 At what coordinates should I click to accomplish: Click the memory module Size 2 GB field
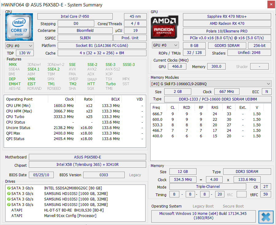pyautogui.click(x=178, y=92)
